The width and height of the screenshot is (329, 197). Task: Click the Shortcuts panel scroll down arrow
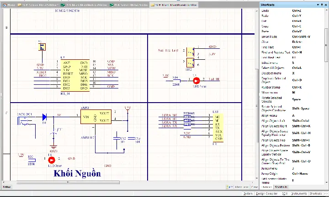coord(326,182)
